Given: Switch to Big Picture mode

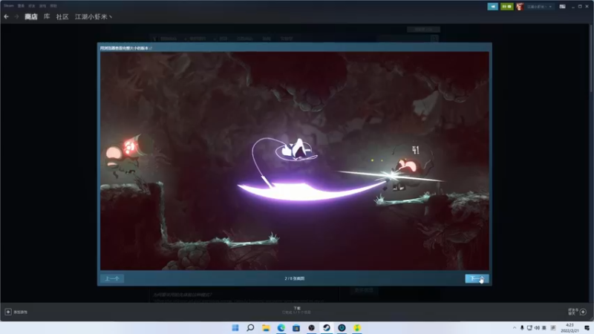Looking at the screenshot, I should [x=562, y=7].
